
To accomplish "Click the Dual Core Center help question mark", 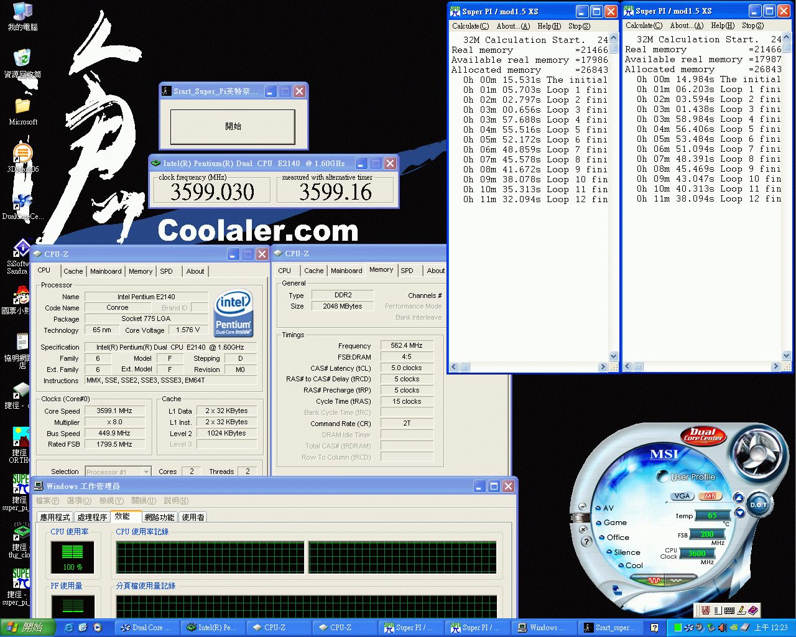I will pyautogui.click(x=586, y=541).
